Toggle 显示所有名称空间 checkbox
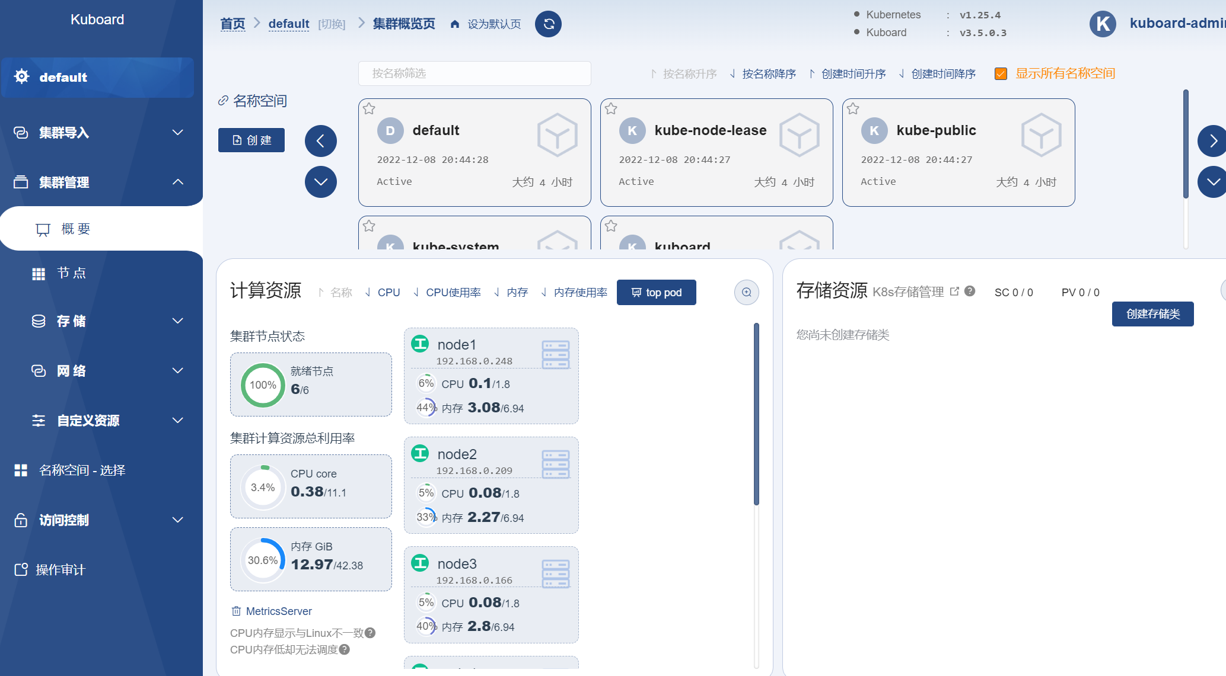This screenshot has height=676, width=1226. pyautogui.click(x=1001, y=74)
